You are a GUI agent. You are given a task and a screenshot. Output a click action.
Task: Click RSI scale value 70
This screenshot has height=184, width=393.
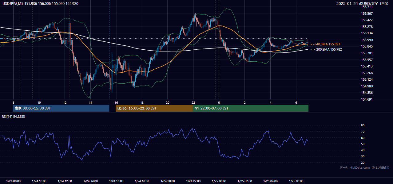point(363,132)
